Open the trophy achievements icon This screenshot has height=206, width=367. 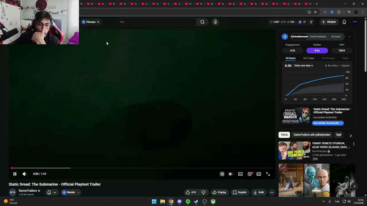(x=311, y=22)
